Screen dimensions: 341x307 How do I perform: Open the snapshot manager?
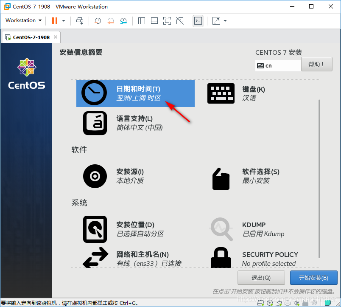tap(124, 21)
